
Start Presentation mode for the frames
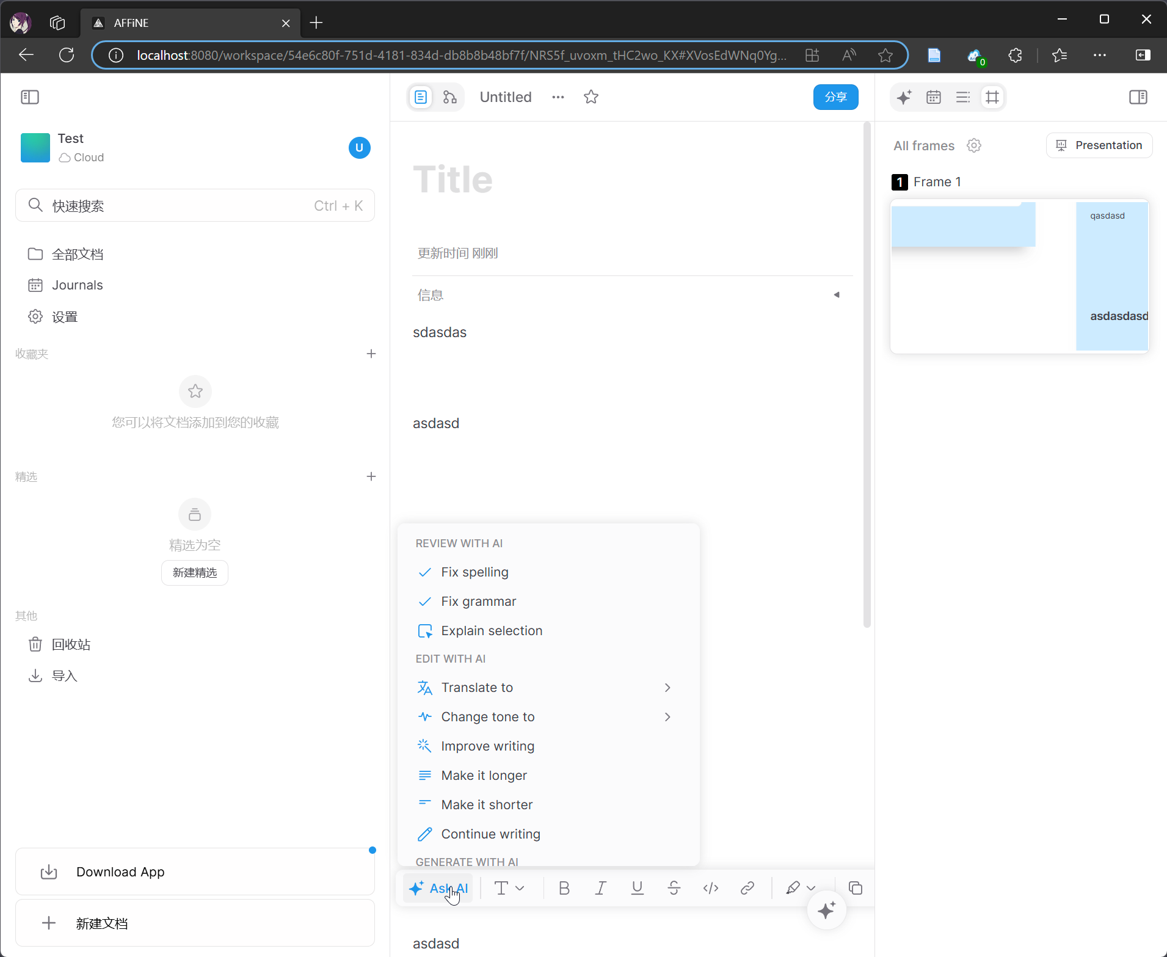coord(1099,145)
